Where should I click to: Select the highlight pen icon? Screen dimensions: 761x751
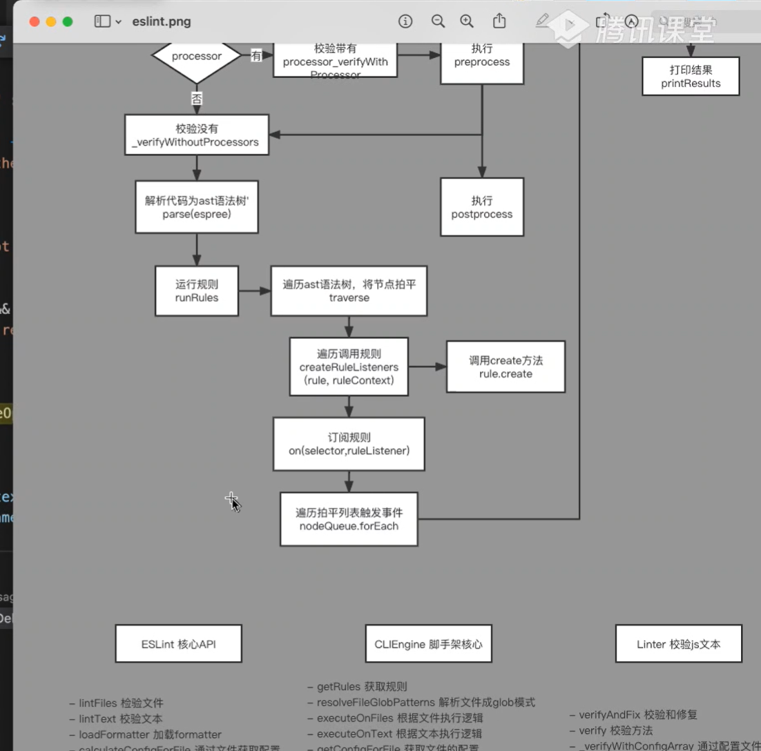[542, 21]
